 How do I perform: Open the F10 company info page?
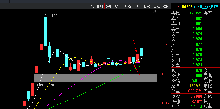pyautogui.click(x=137, y=6)
